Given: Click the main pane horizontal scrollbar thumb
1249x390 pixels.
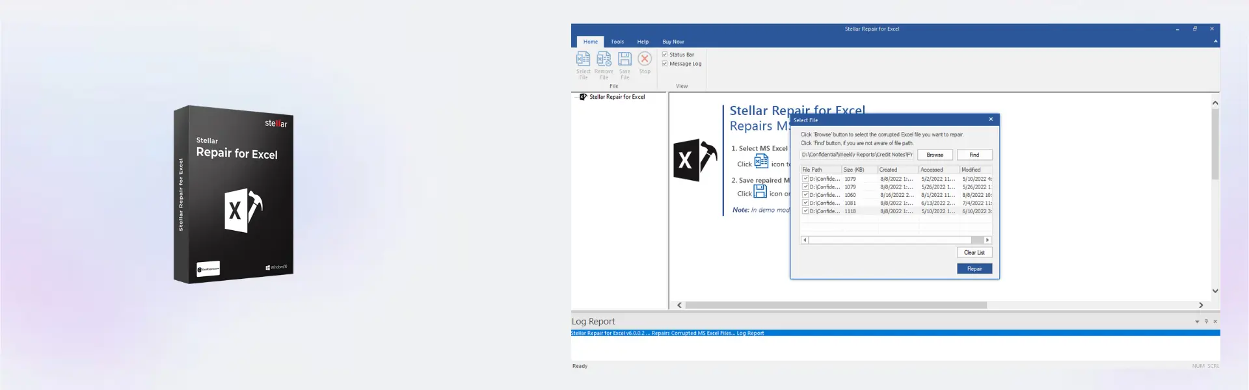Looking at the screenshot, I should pos(836,305).
